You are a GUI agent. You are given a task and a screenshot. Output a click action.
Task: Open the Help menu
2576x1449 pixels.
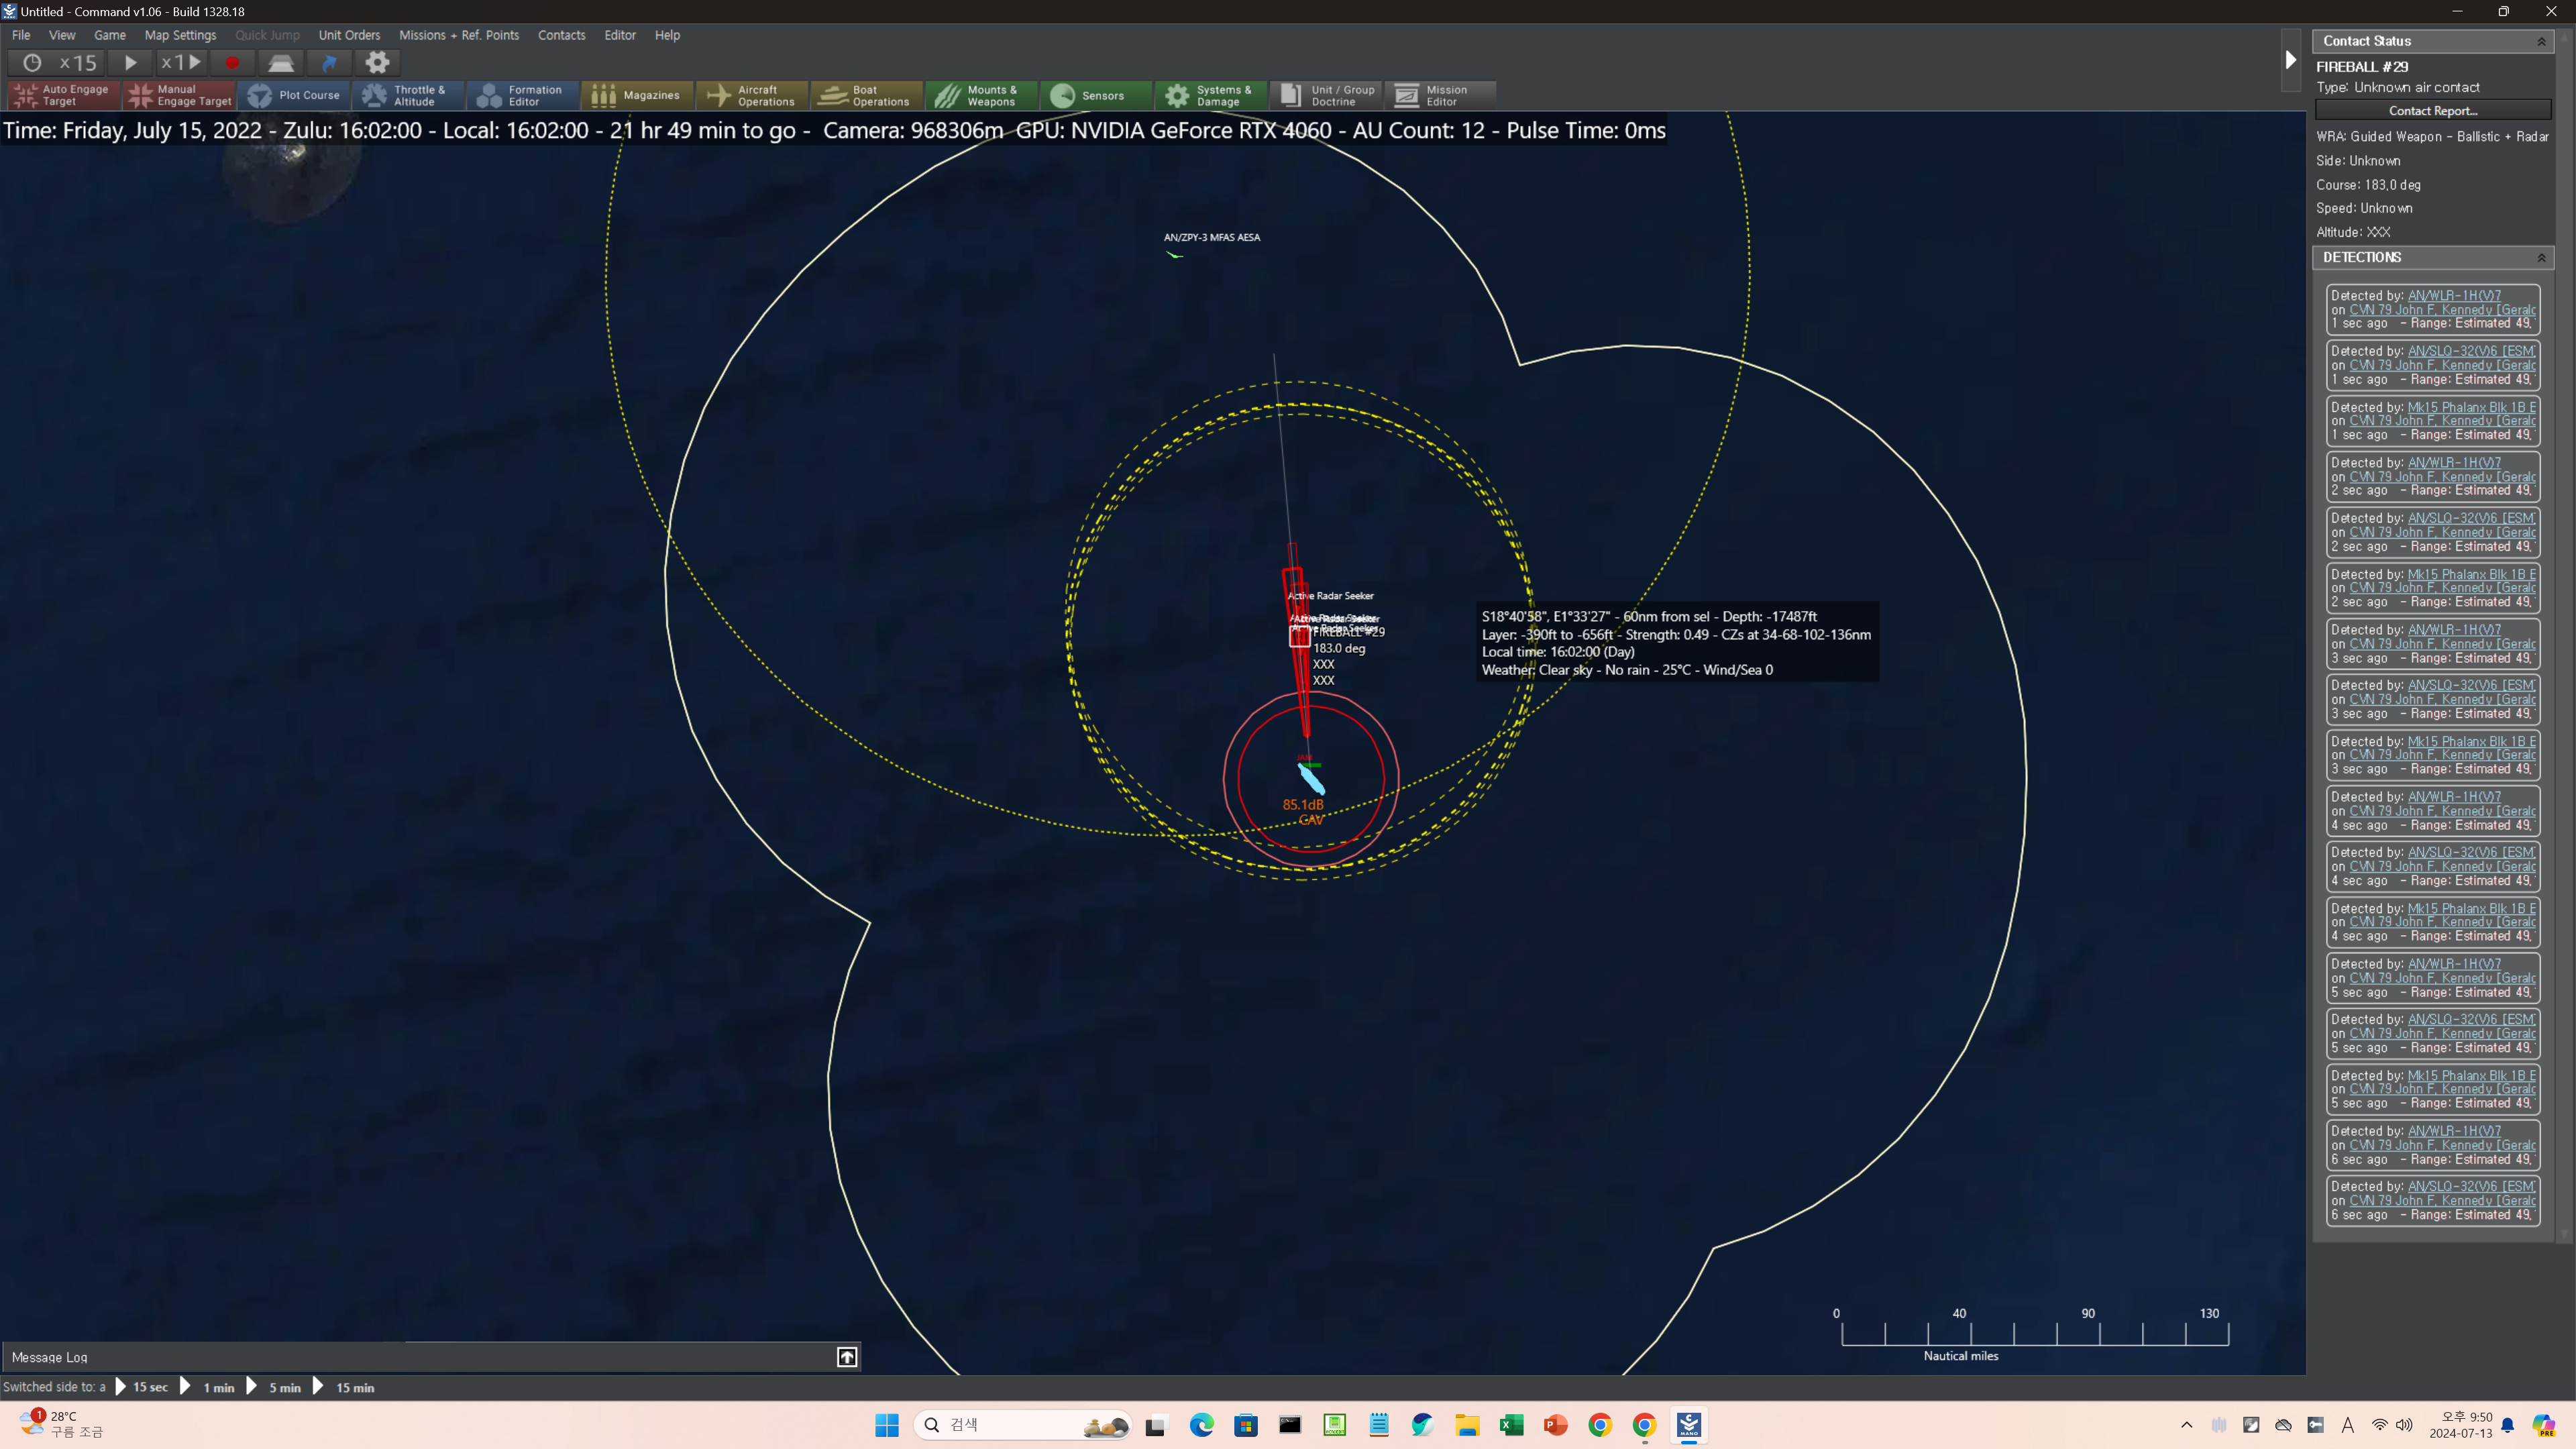(667, 35)
